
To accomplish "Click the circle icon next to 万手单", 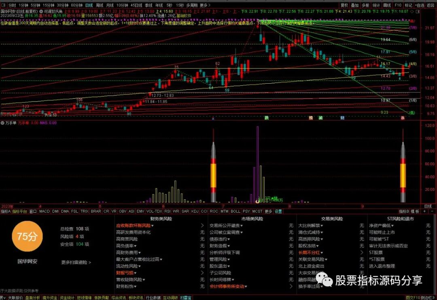I will [2, 123].
